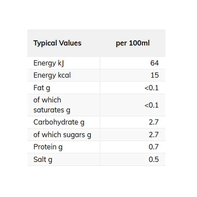Click the per 100ml column header
Screen dimensions: 197x197
[x=133, y=43]
